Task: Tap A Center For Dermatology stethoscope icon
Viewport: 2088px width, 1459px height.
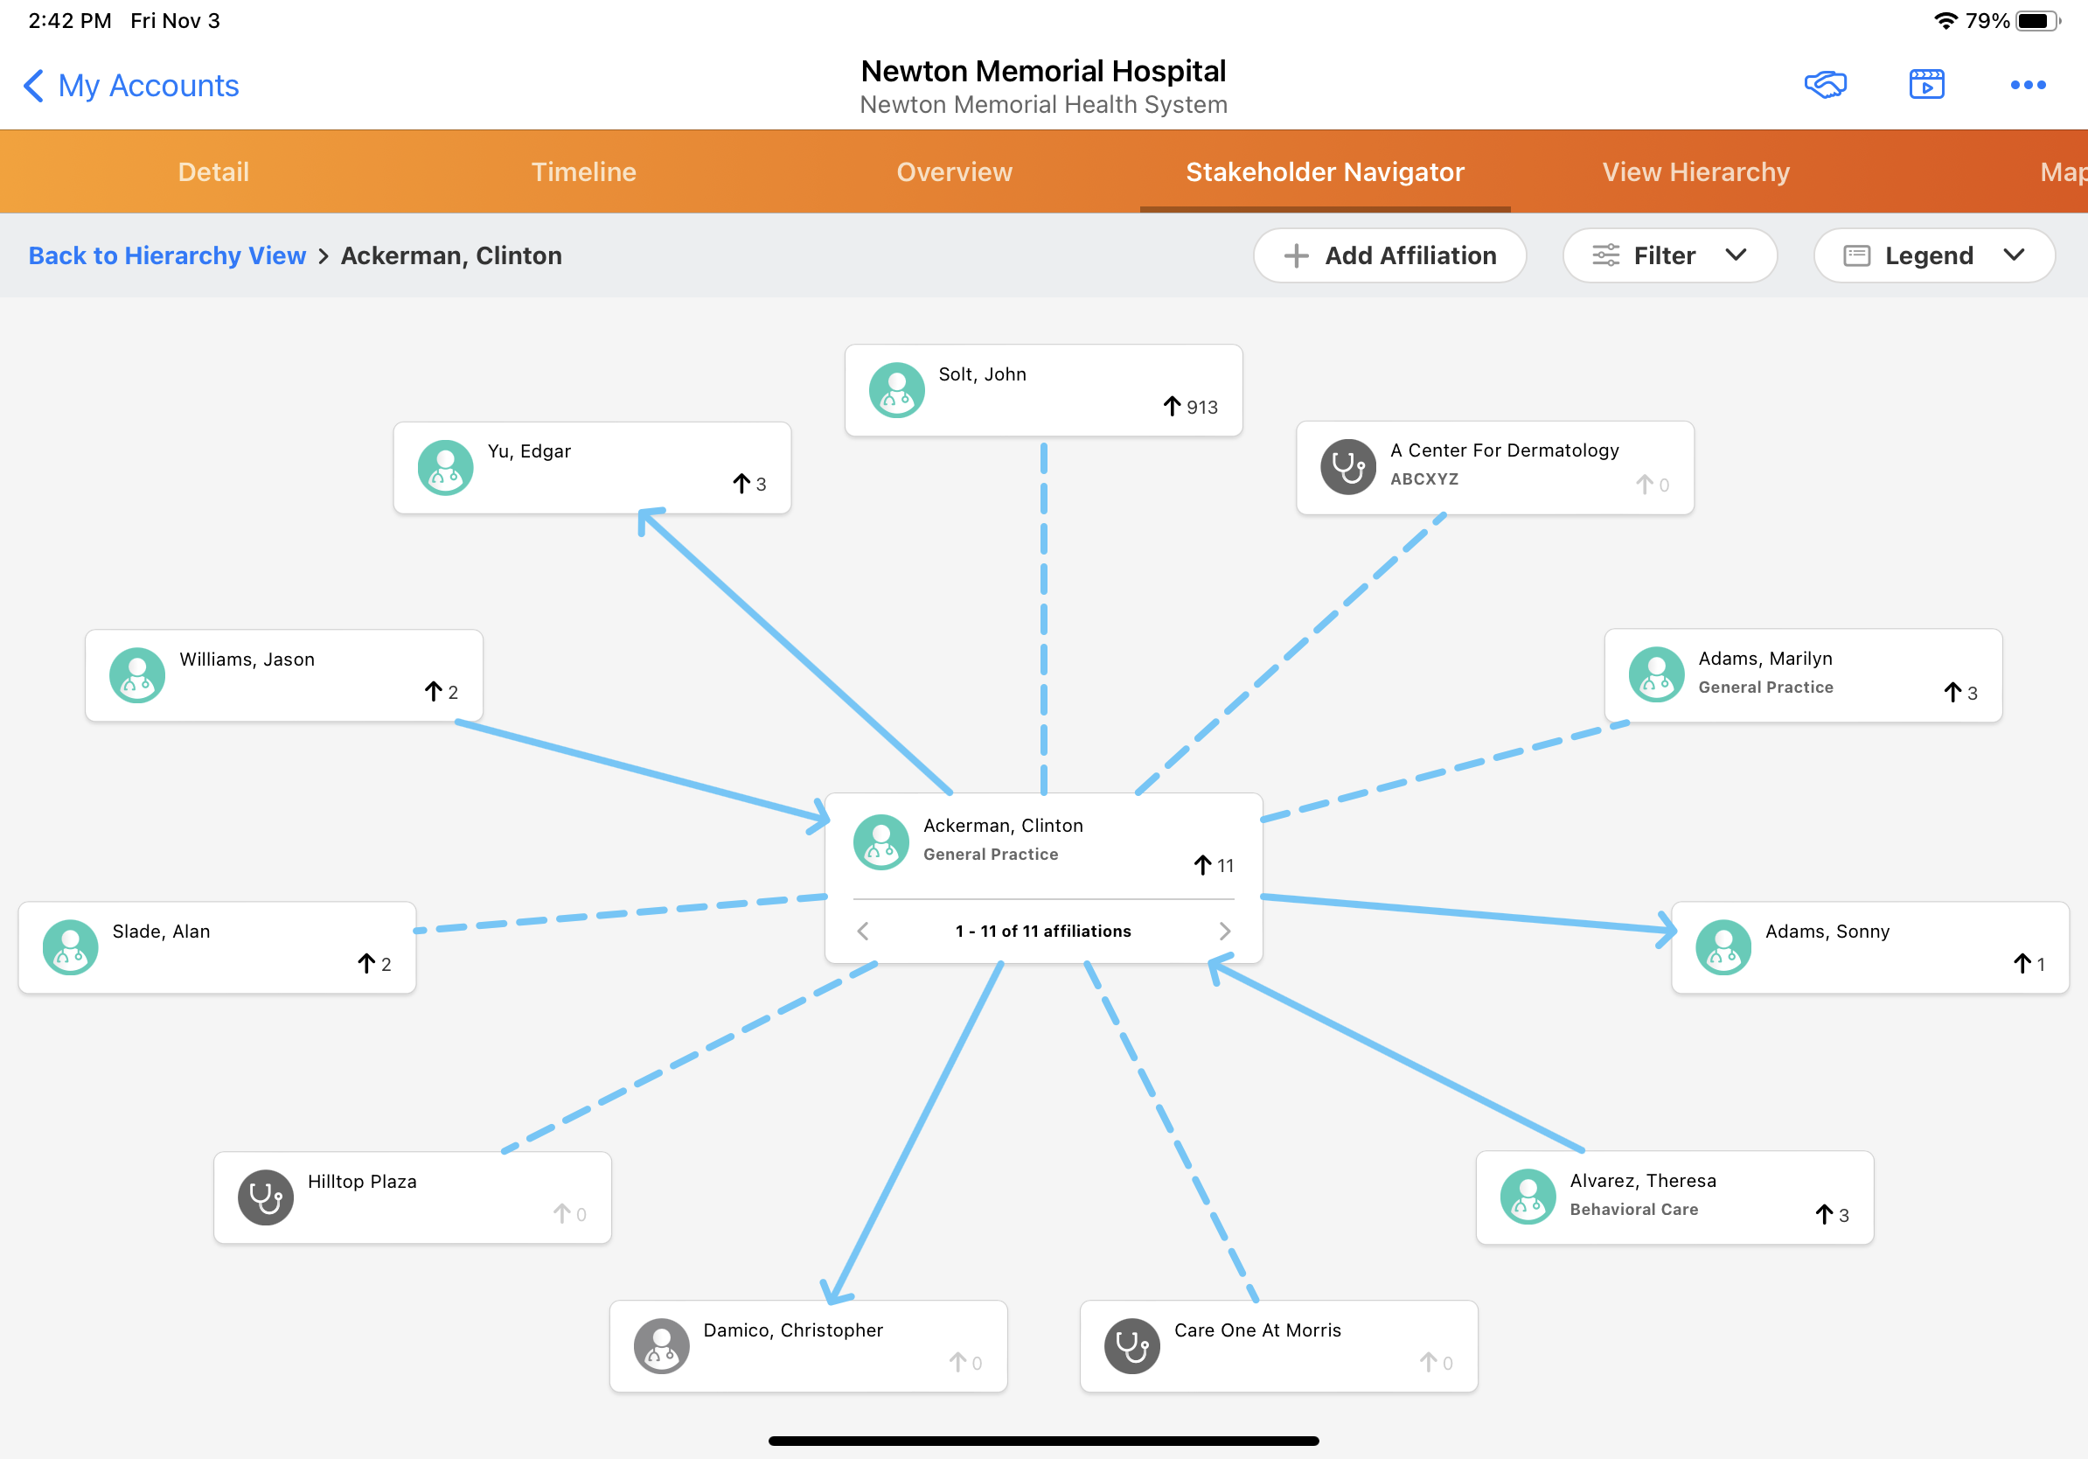Action: [x=1347, y=468]
